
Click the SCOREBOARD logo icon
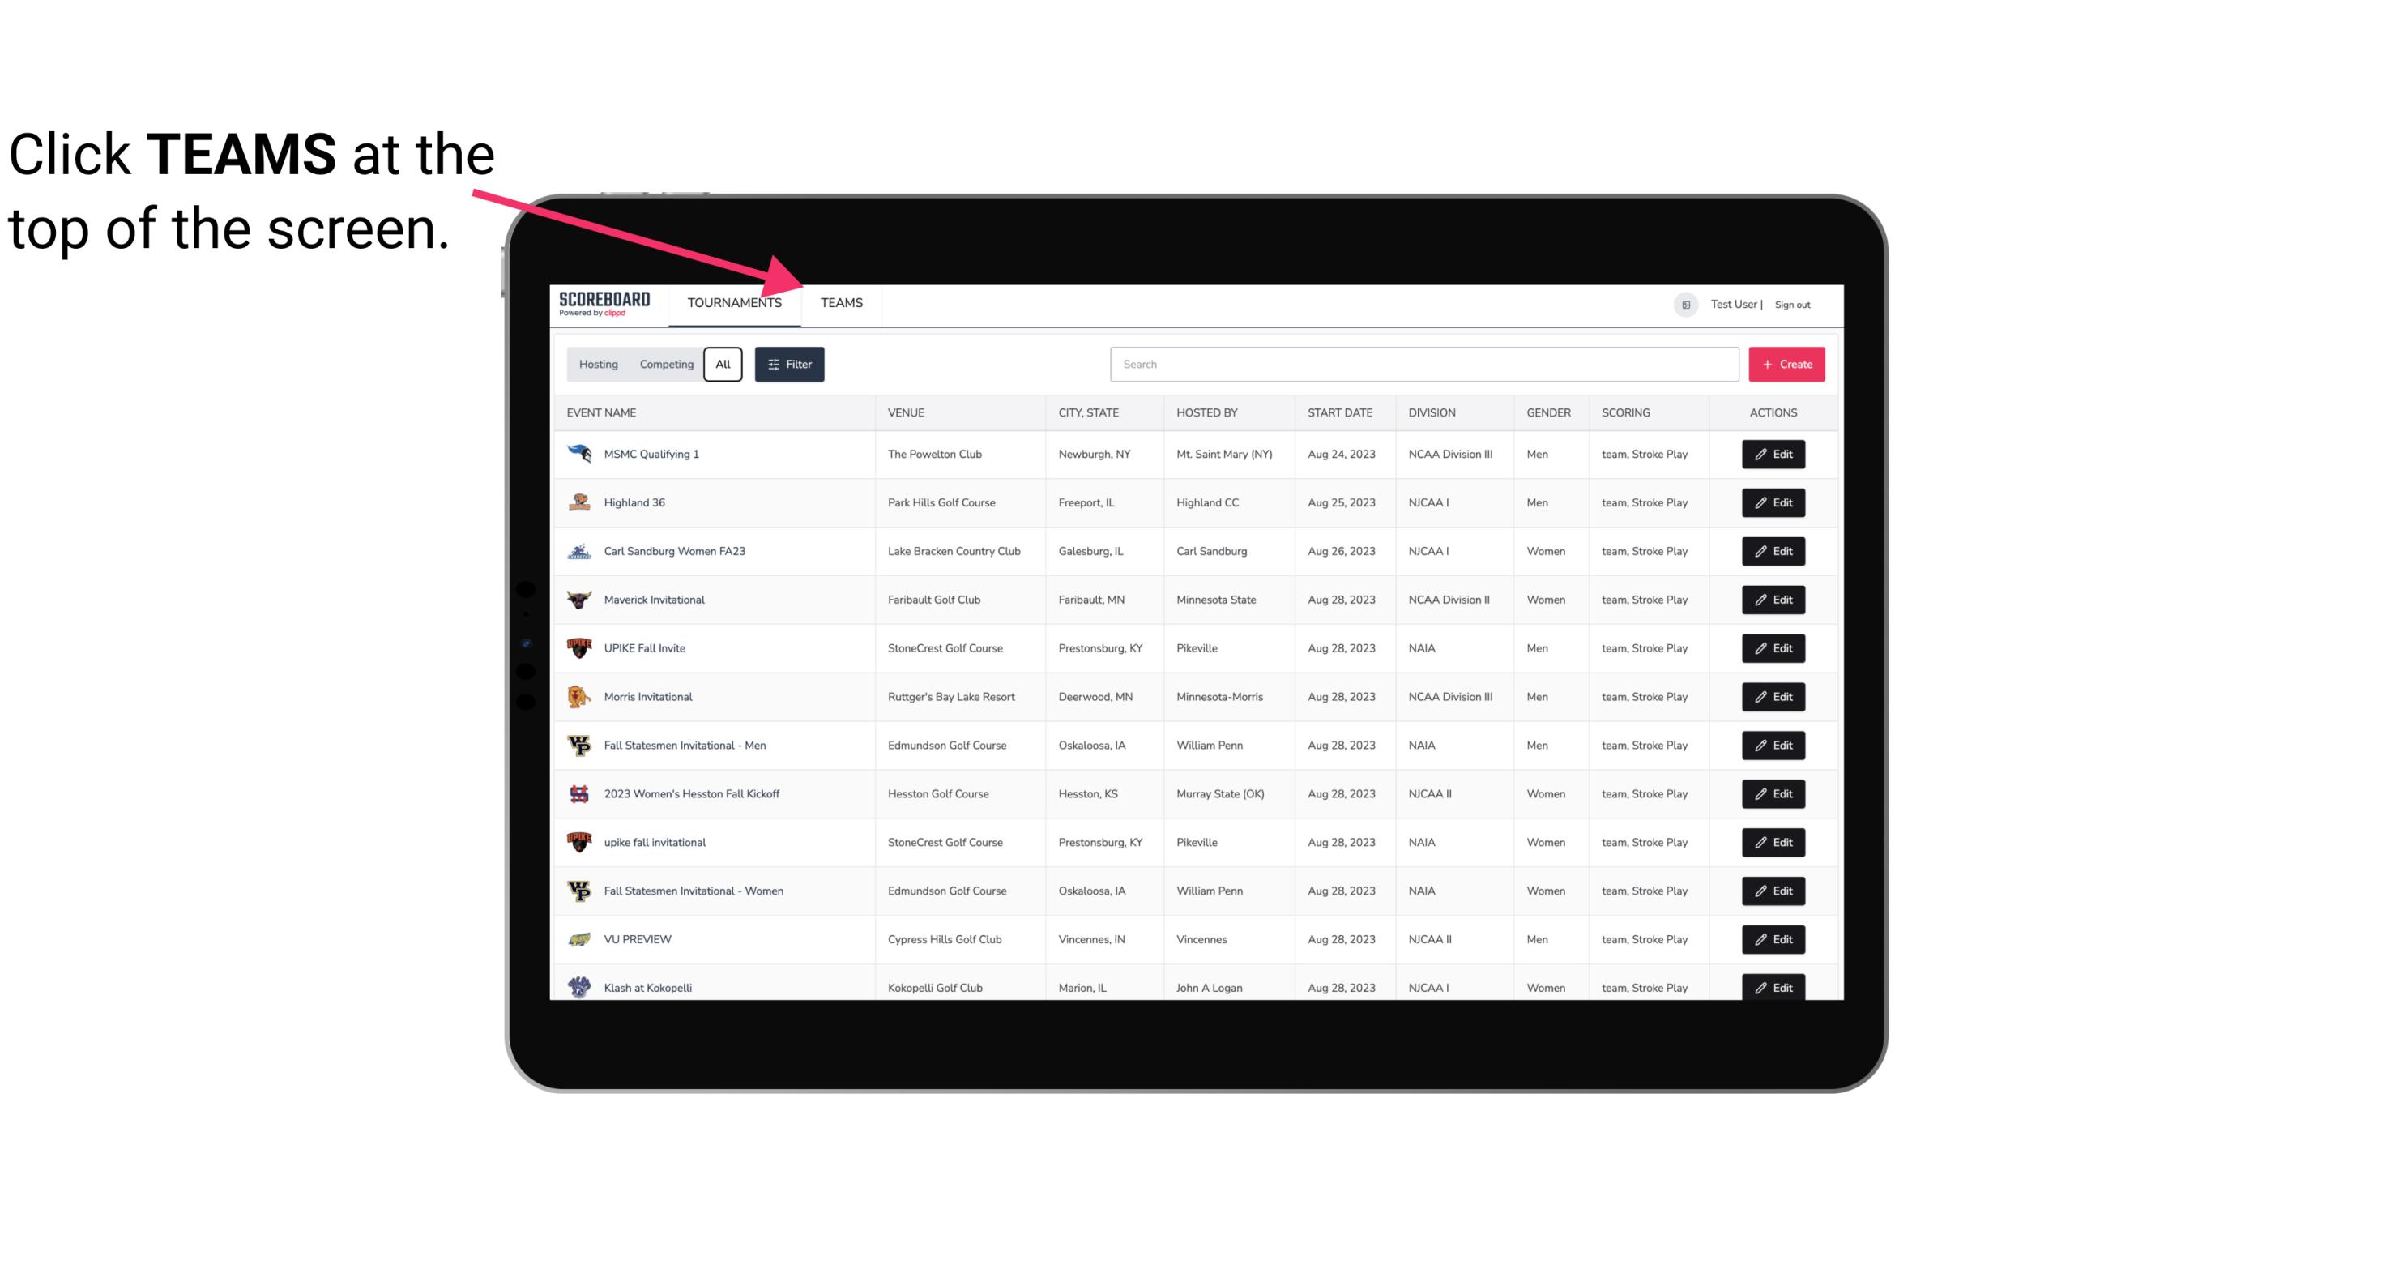point(603,302)
